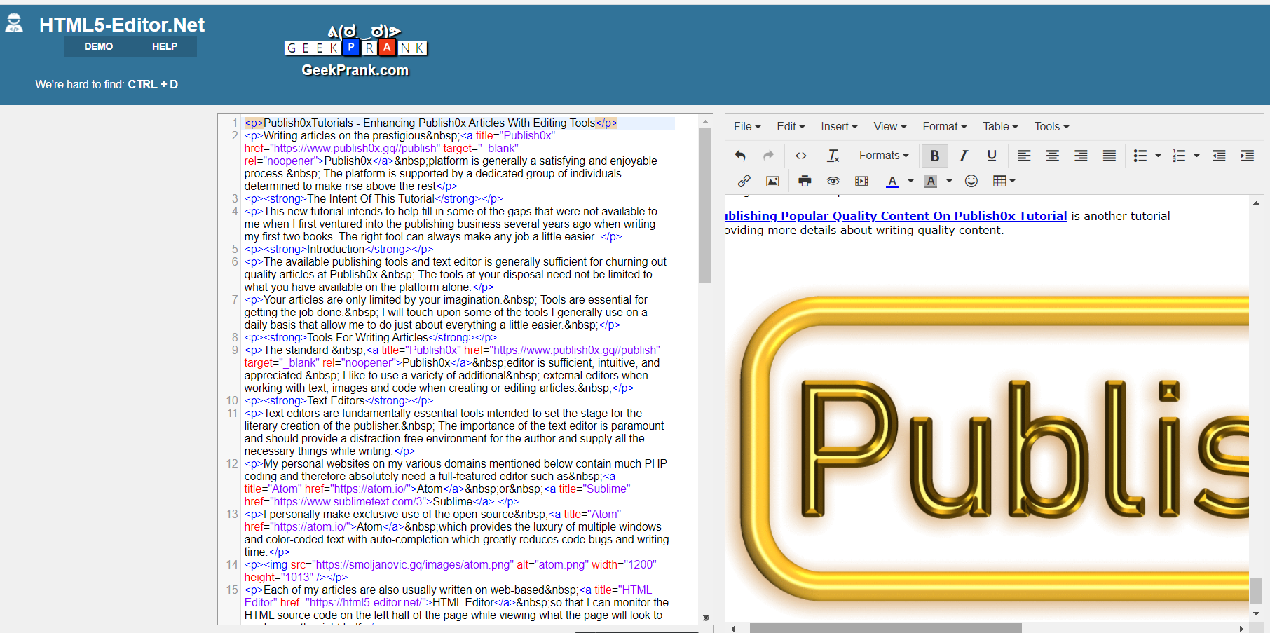Open the Emoticons picker
The height and width of the screenshot is (633, 1270).
[x=971, y=181]
